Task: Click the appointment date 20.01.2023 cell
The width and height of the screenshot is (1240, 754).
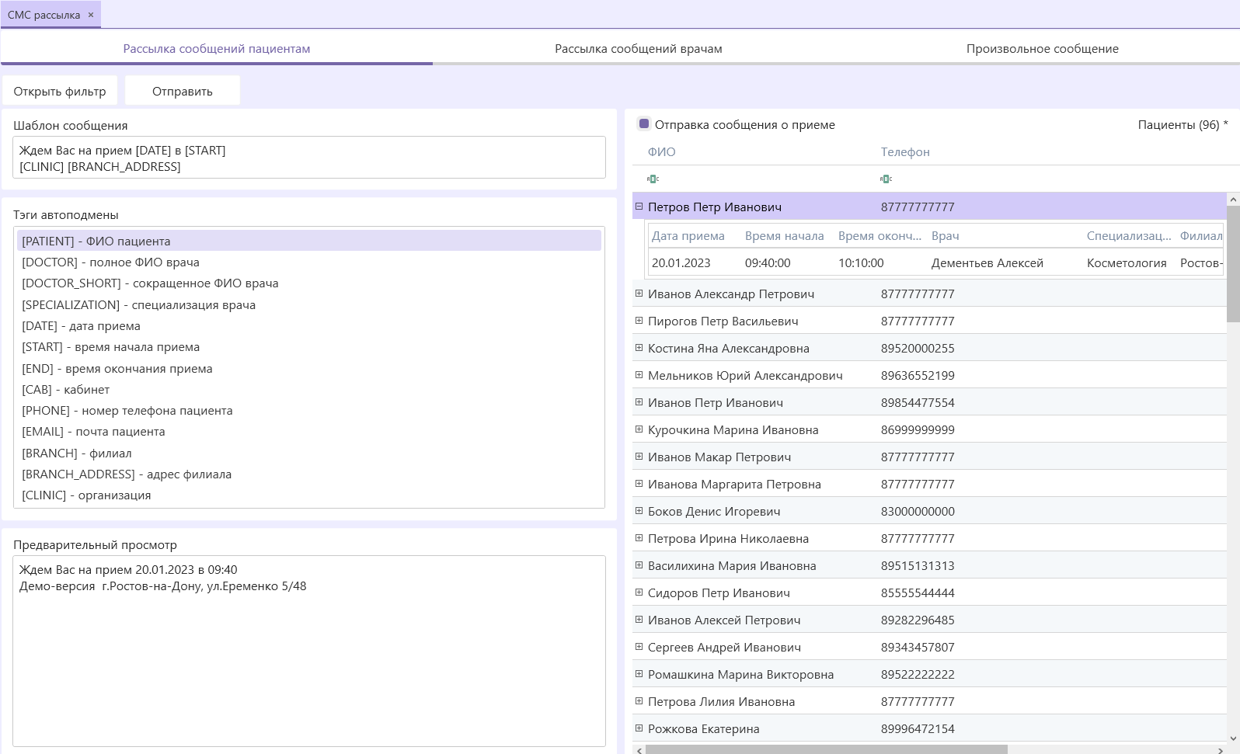Action: coord(681,262)
